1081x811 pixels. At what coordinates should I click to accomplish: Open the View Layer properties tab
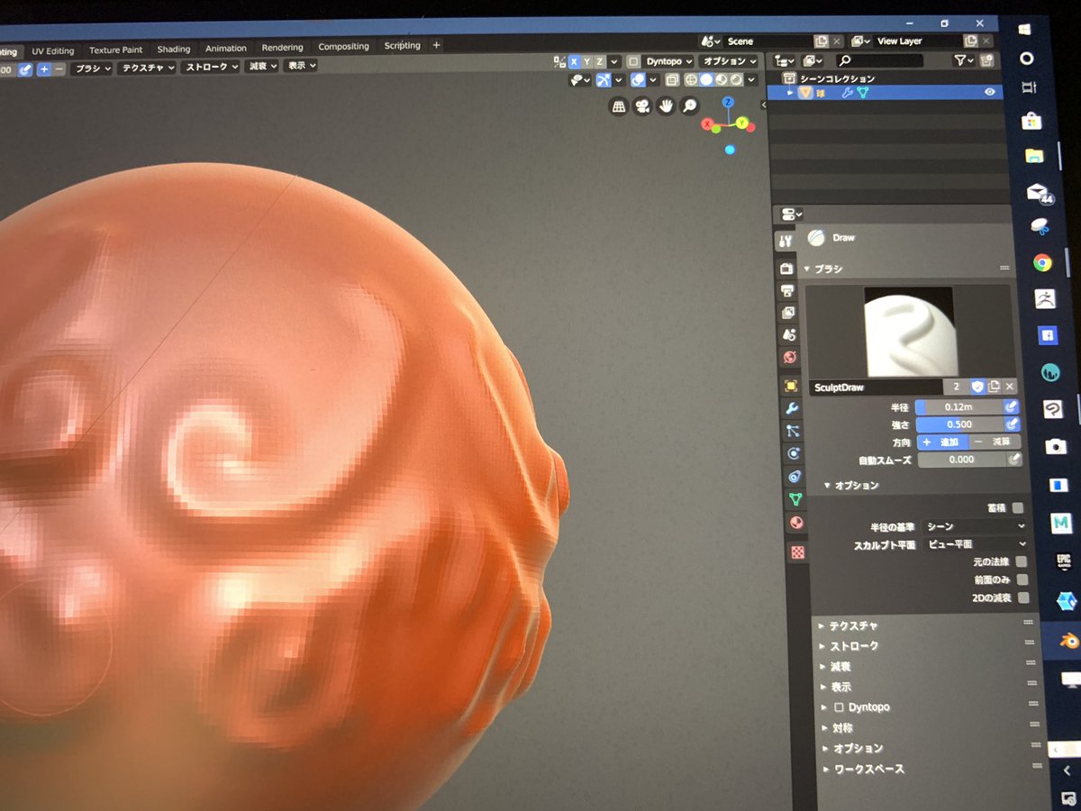[x=788, y=313]
